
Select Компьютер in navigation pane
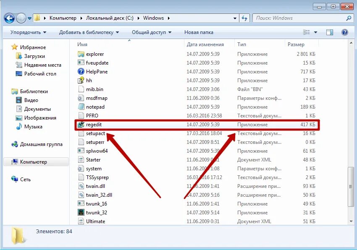36,162
